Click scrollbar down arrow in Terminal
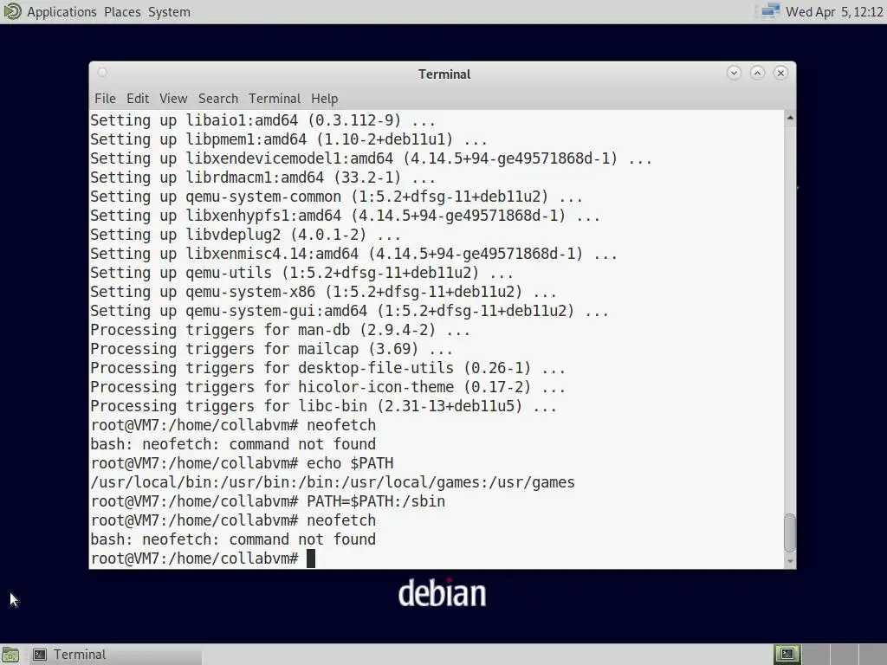 (x=790, y=561)
